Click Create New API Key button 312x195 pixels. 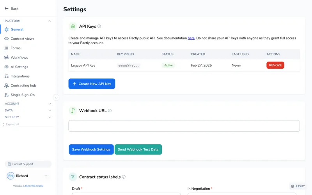(92, 84)
